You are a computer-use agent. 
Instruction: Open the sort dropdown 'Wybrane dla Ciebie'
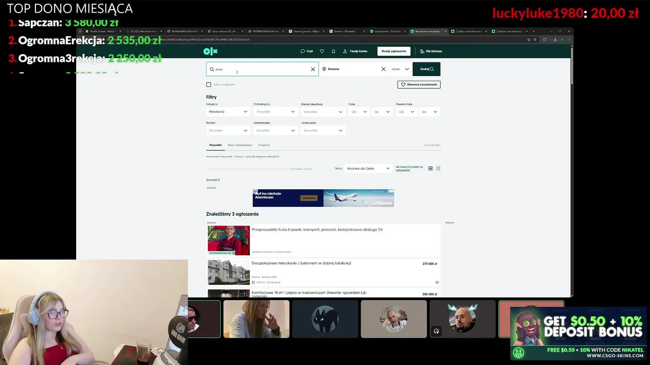[368, 168]
